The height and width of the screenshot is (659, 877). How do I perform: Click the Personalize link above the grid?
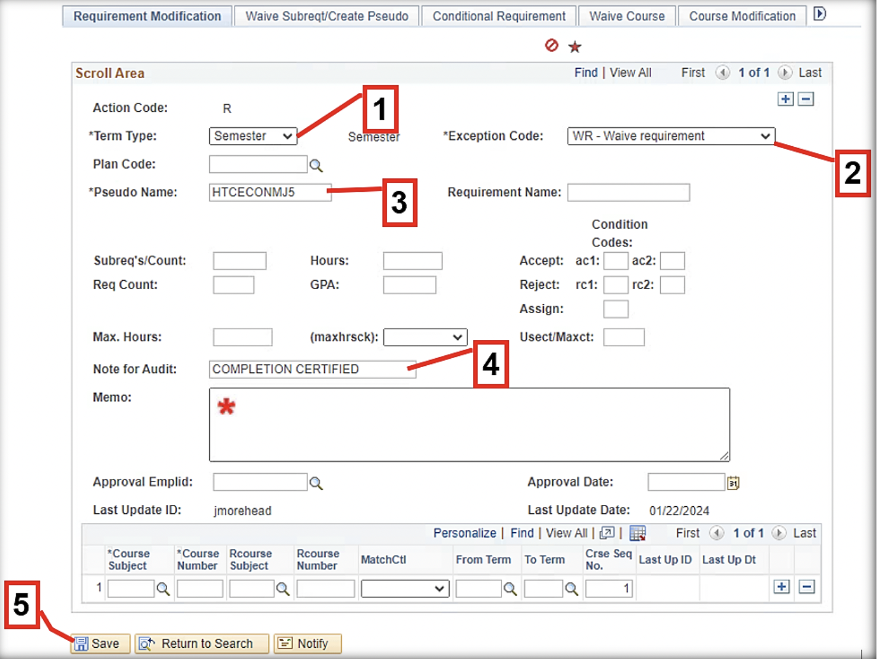465,533
